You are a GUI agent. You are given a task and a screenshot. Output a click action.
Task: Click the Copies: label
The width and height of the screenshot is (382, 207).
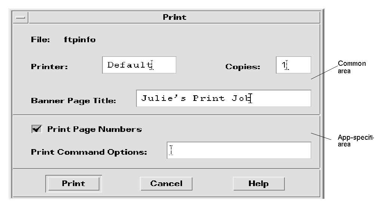coord(243,67)
